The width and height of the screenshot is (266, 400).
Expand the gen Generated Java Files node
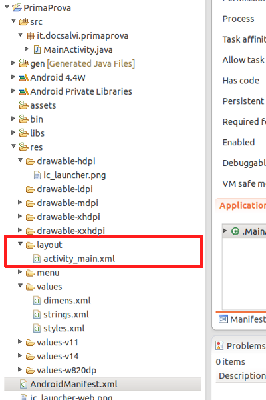click(x=13, y=63)
